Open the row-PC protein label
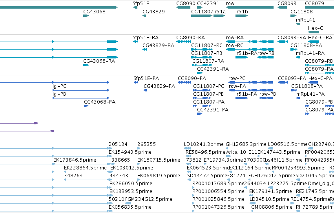This screenshot has width=334, height=213. pyautogui.click(x=237, y=78)
